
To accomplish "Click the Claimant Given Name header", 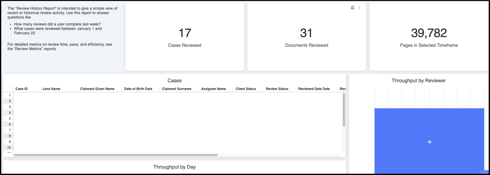I will tap(97, 89).
